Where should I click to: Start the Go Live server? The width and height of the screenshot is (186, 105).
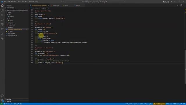(169, 104)
